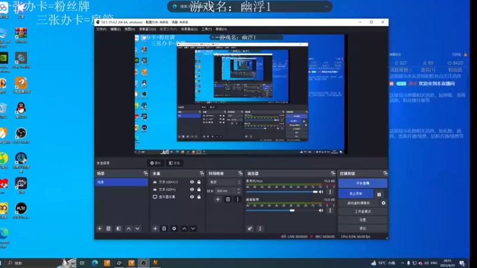Add a new scene with plus icon
The height and width of the screenshot is (268, 477).
(100, 229)
